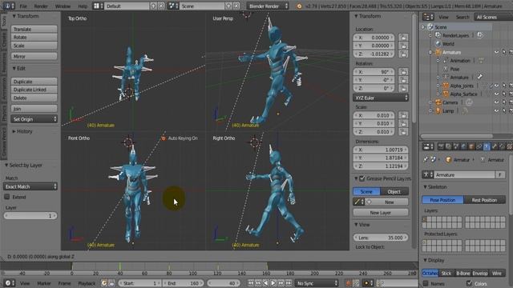This screenshot has width=513, height=288.
Task: Jump to the end frame button
Action: coord(289,283)
